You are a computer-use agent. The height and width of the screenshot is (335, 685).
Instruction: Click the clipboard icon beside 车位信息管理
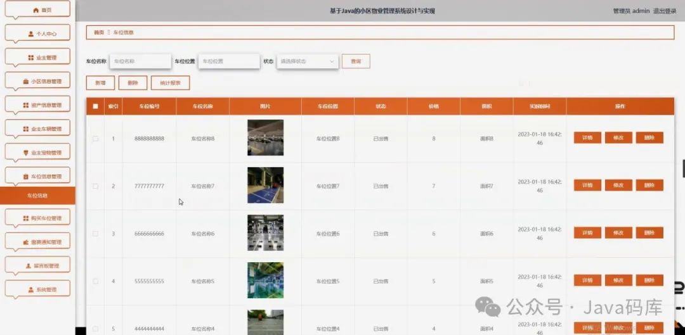26,177
